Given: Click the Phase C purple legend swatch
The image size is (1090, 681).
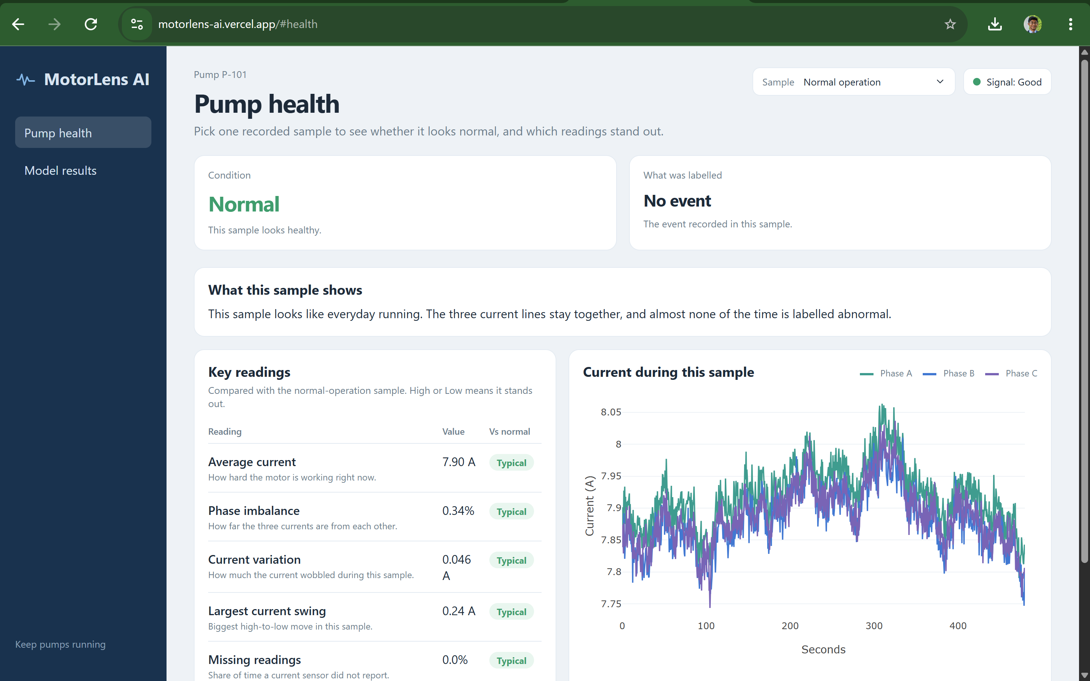Looking at the screenshot, I should click(x=992, y=374).
